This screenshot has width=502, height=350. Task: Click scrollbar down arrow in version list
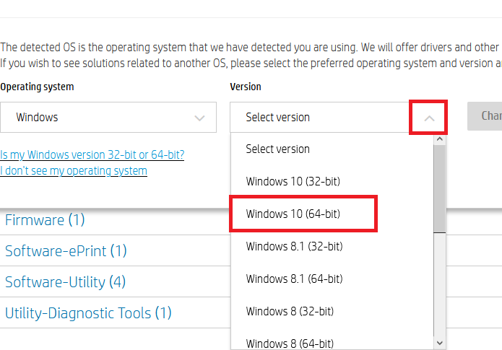click(x=440, y=343)
